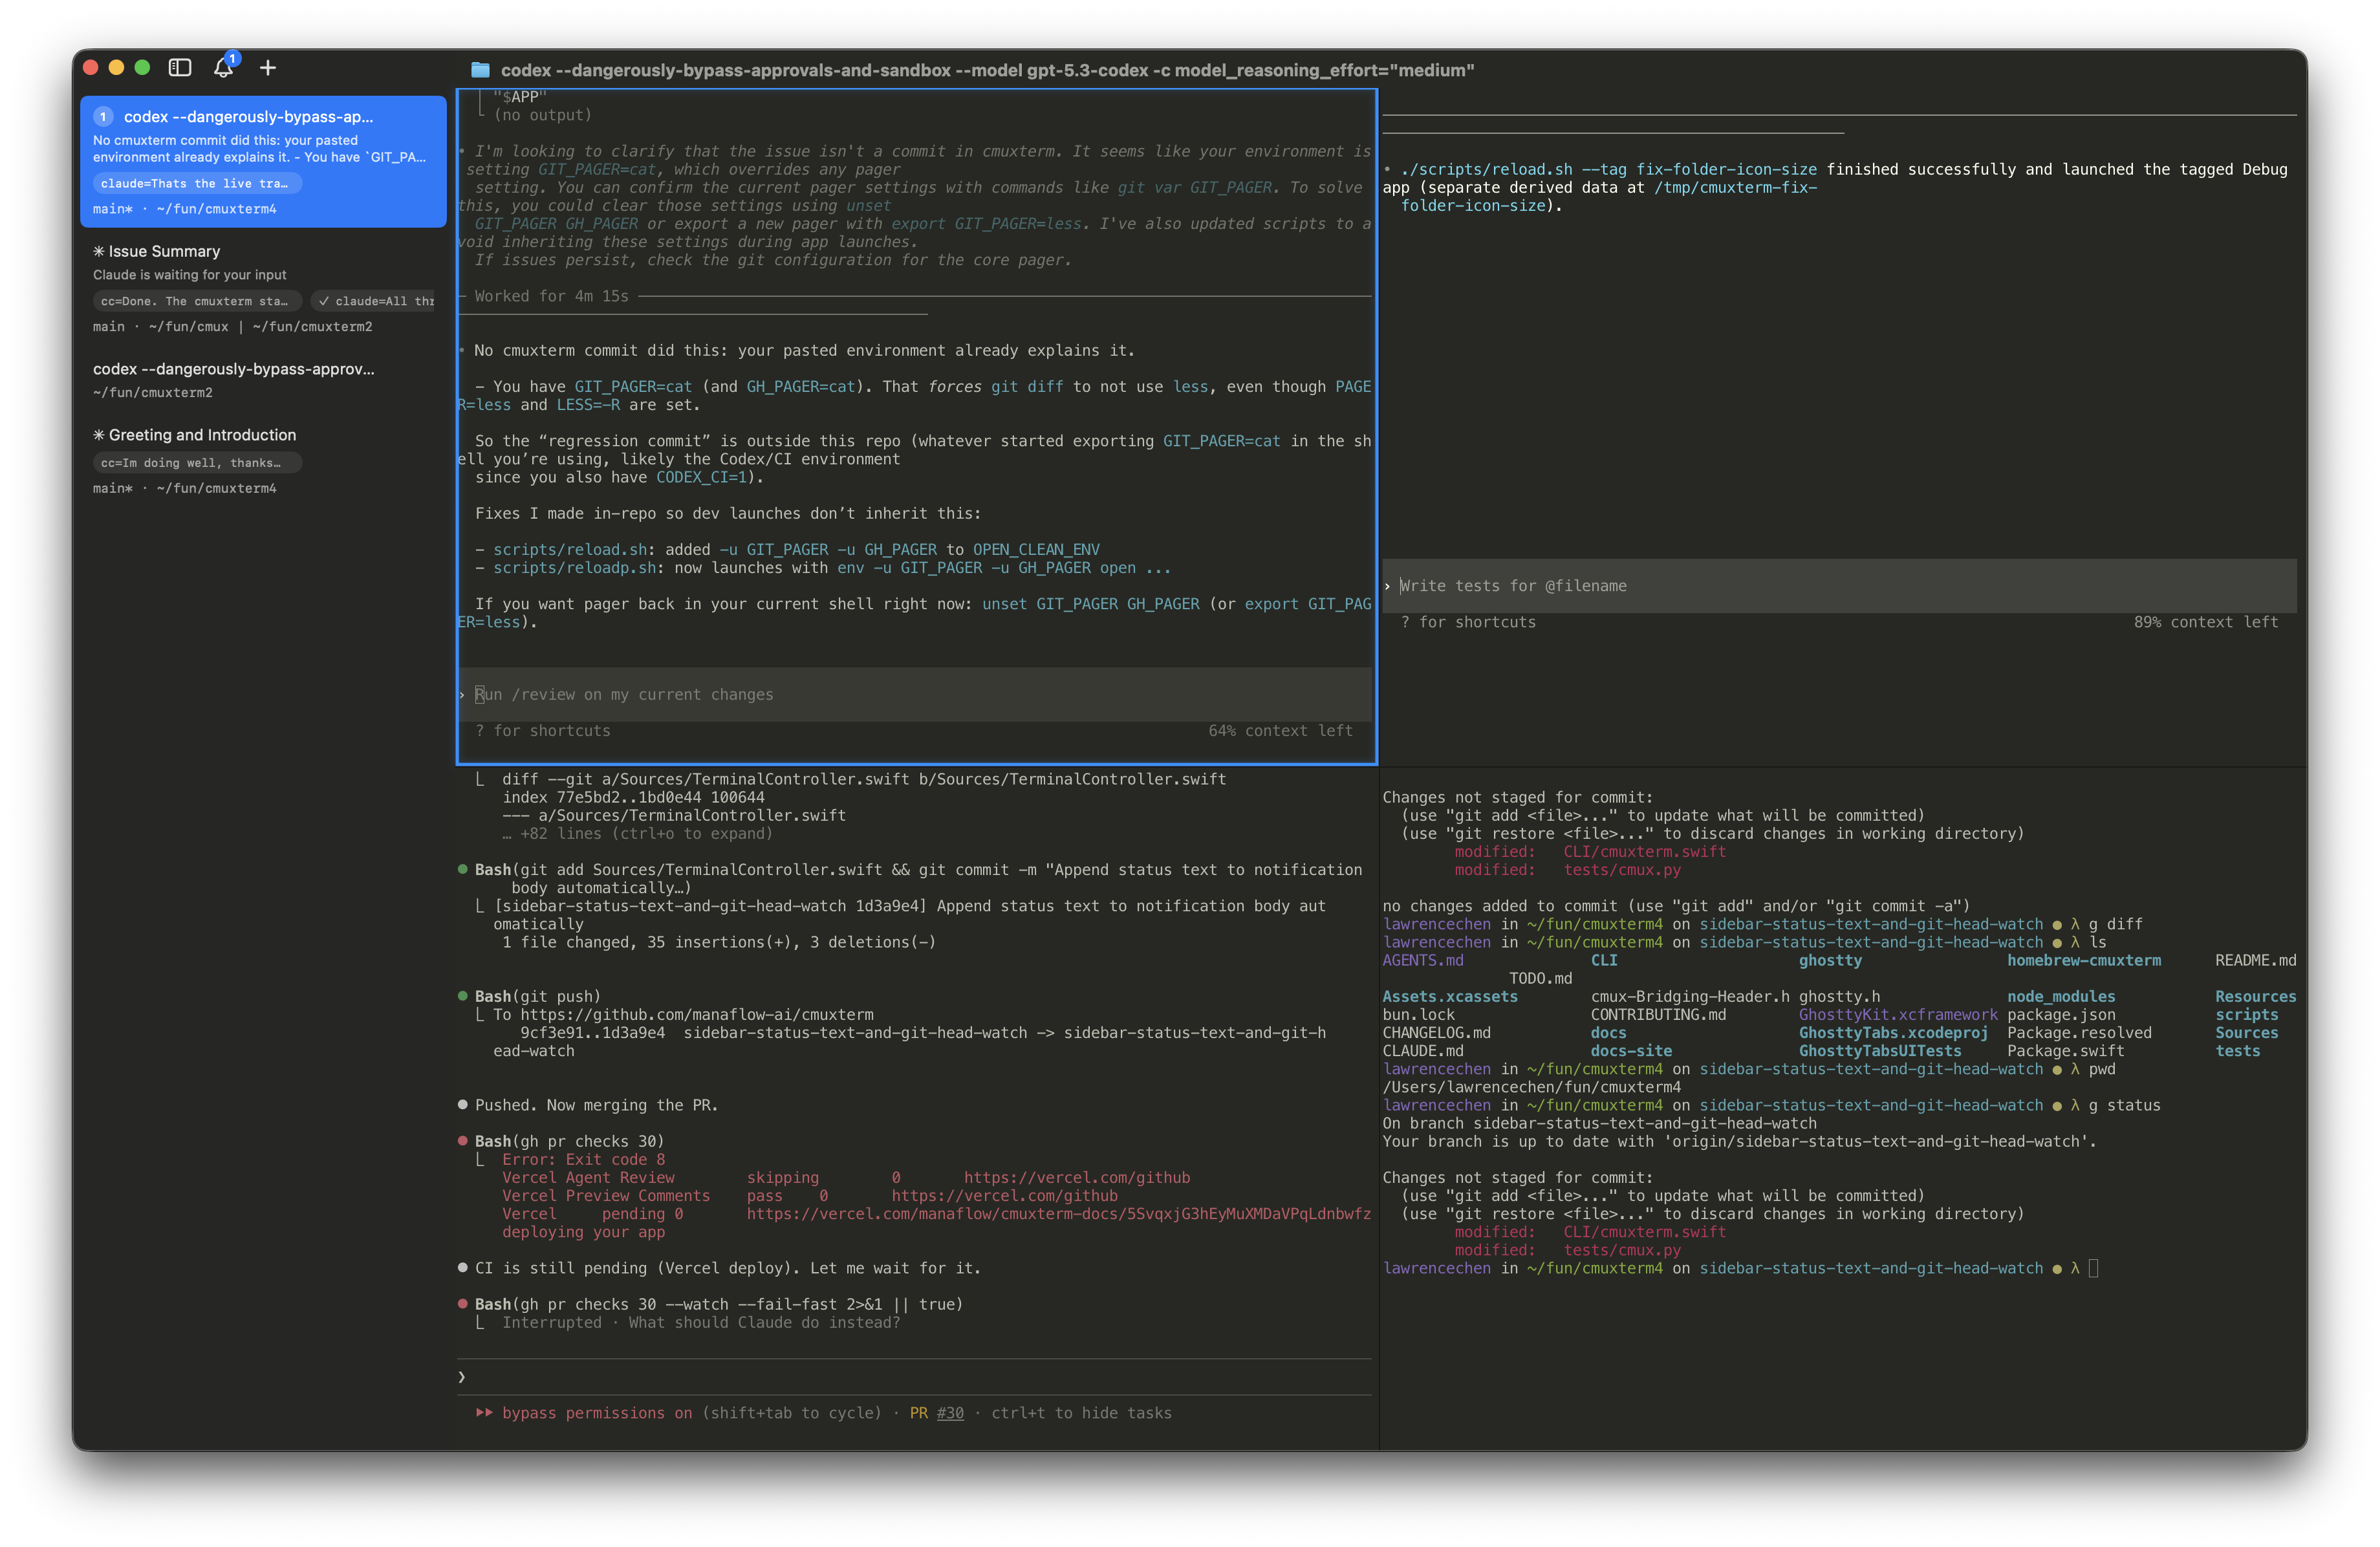Click "Error: Exit code 8" output line
This screenshot has height=1547, width=2380.
(x=583, y=1160)
